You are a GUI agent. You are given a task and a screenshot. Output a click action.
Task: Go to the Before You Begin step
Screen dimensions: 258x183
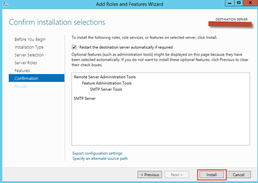[x=30, y=39]
